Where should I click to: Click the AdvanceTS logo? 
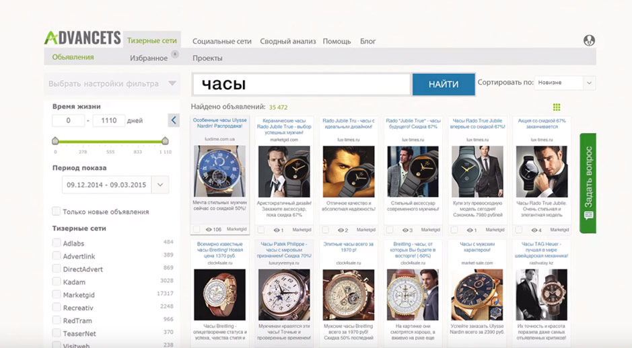pos(82,38)
